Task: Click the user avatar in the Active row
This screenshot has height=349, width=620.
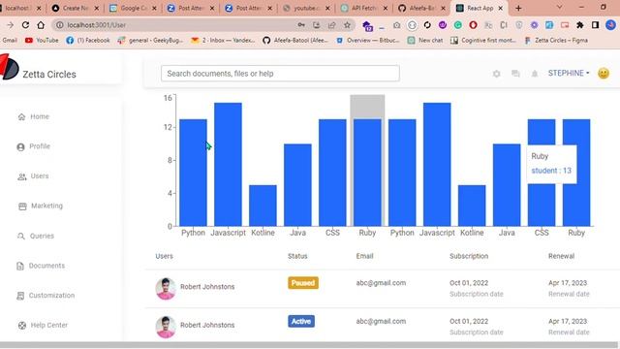Action: coord(166,328)
